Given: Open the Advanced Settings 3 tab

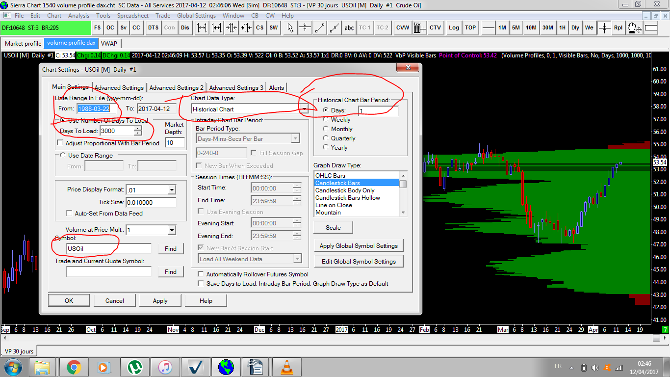Looking at the screenshot, I should pos(236,88).
